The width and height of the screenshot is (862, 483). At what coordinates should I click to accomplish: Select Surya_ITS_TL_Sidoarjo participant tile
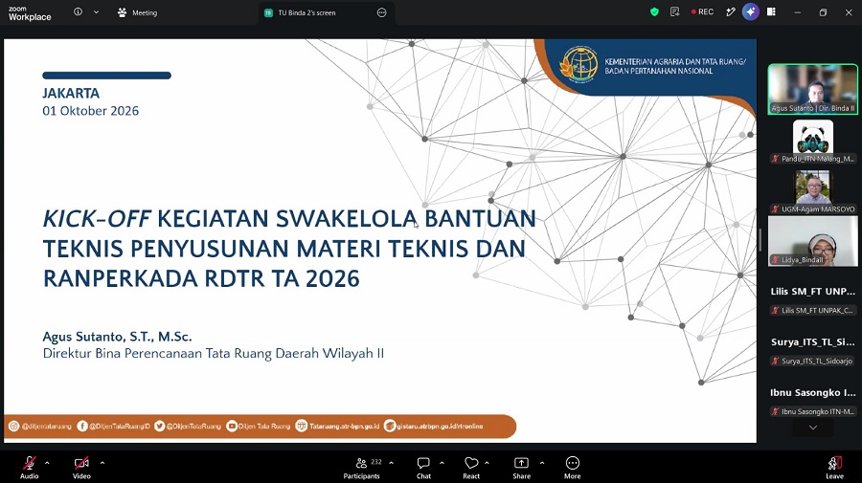(812, 350)
